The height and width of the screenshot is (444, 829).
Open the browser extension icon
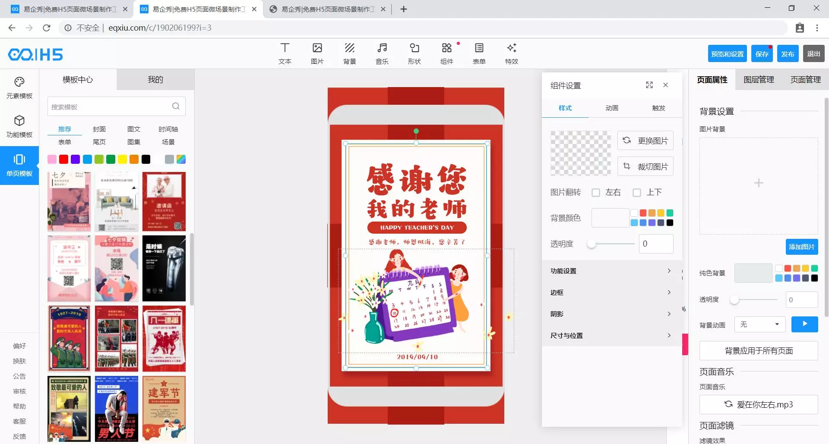(800, 28)
